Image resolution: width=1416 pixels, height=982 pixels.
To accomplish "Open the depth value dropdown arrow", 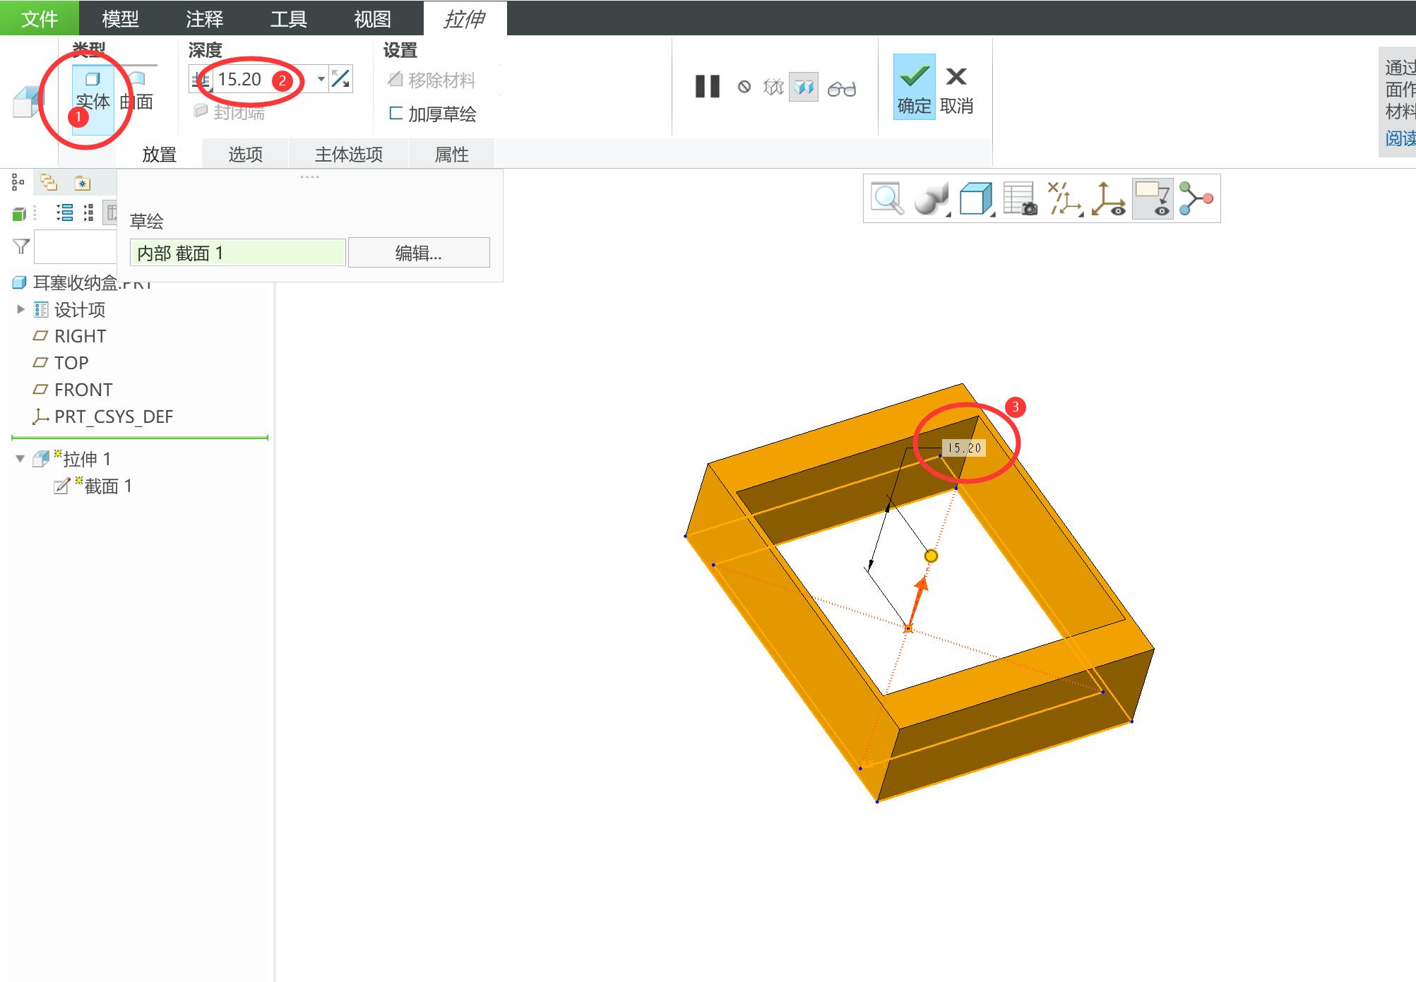I will tap(321, 79).
